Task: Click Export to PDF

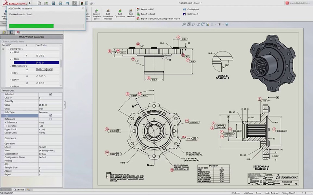Action: [x=145, y=9]
